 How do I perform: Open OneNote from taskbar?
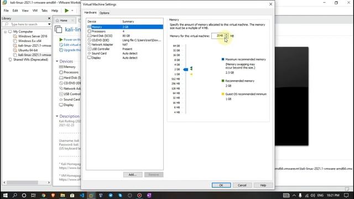[149, 195]
